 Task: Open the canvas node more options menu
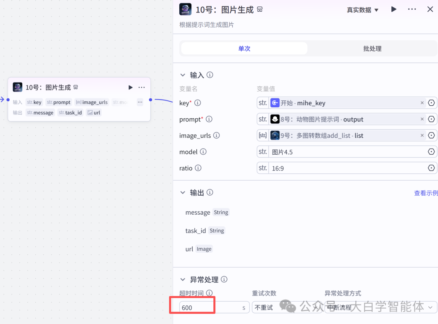142,87
